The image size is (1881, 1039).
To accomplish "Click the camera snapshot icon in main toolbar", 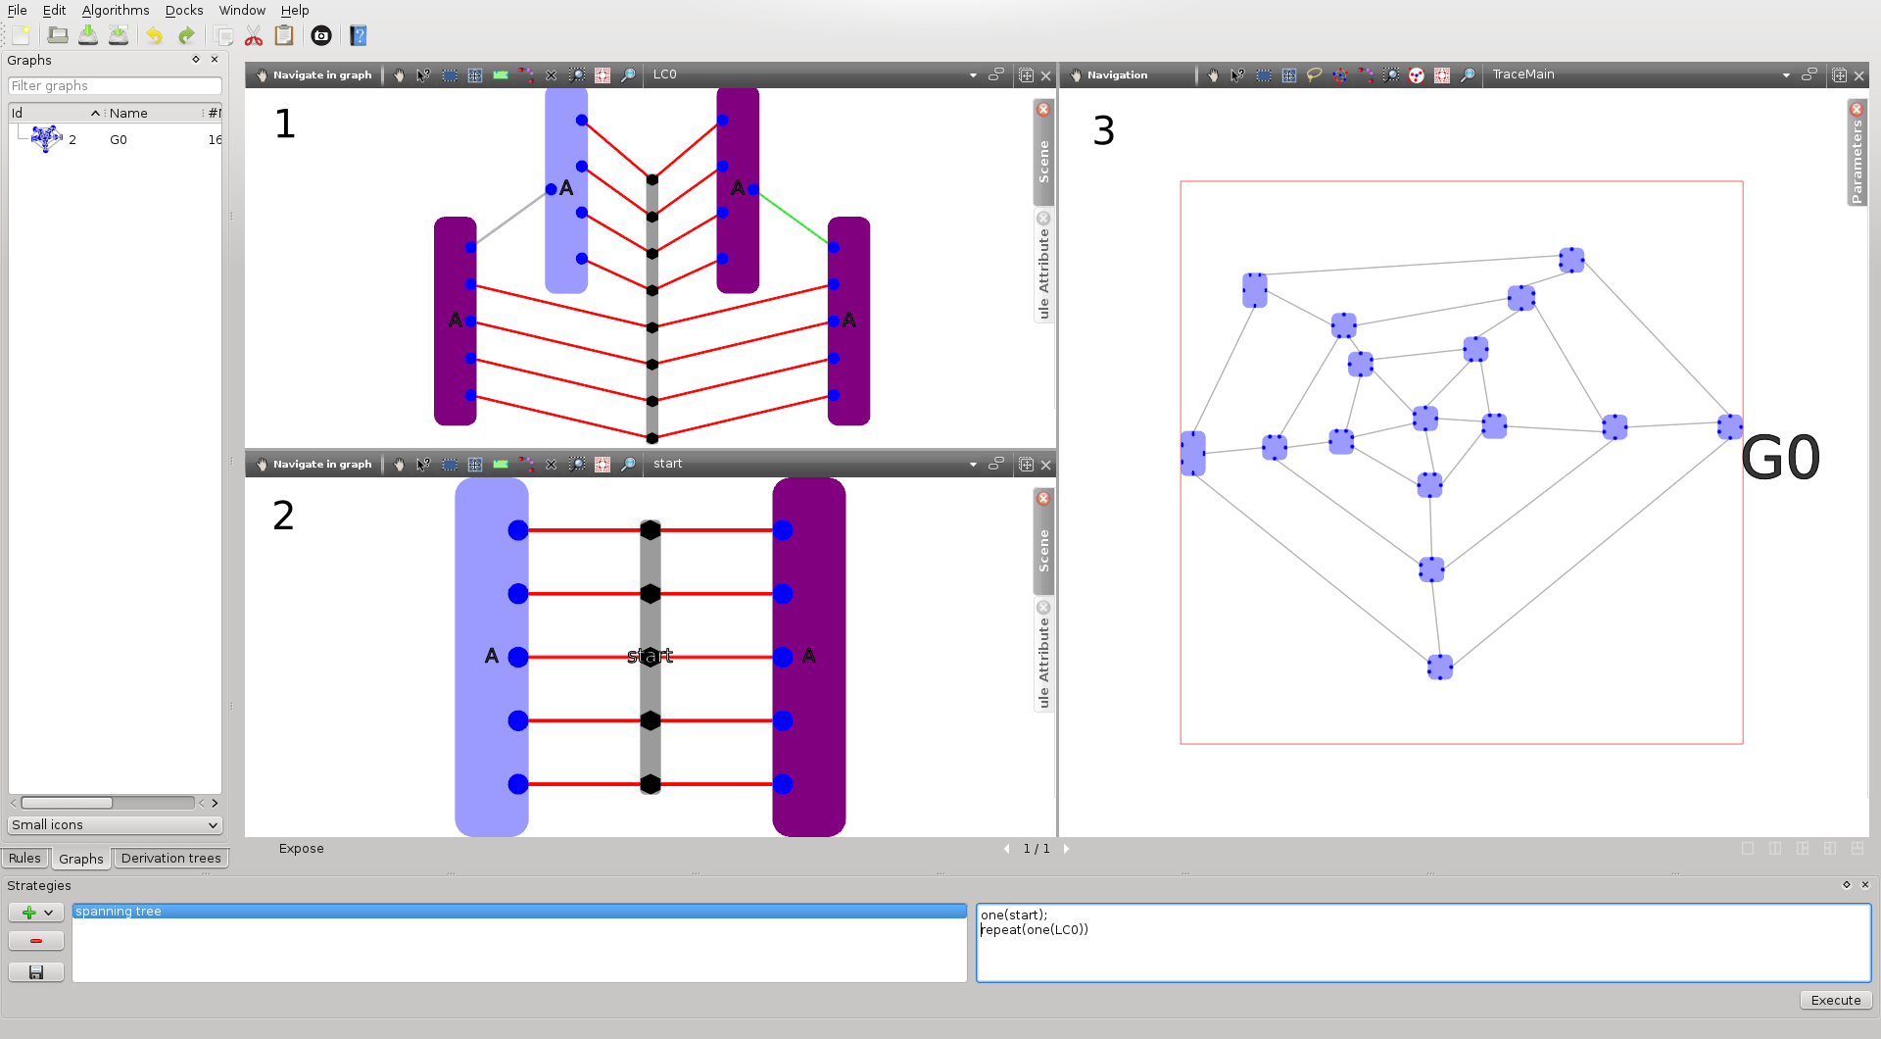I will tap(321, 36).
